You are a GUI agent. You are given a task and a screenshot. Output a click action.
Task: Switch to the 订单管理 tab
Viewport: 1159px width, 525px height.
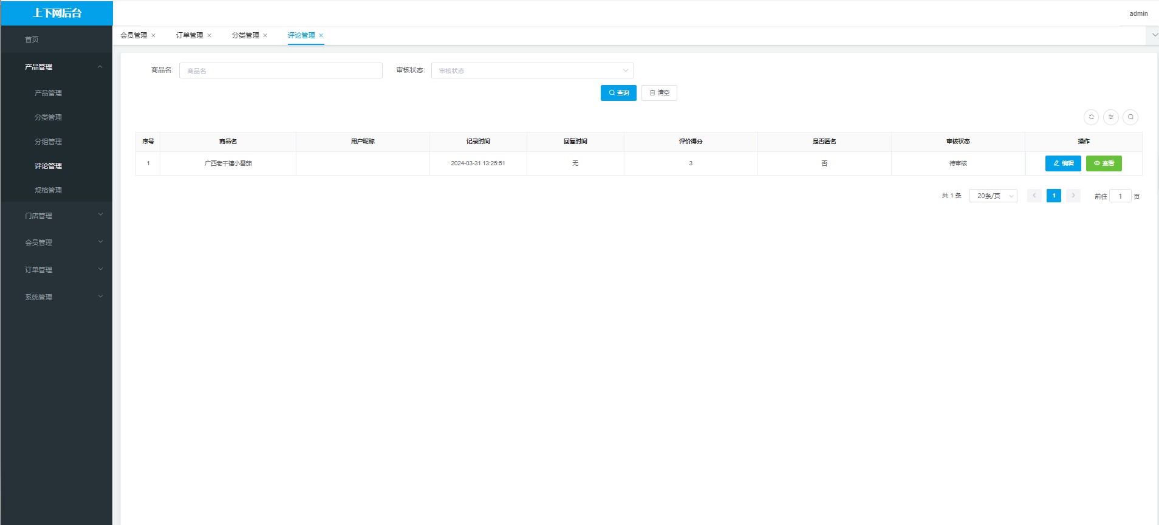tap(190, 35)
